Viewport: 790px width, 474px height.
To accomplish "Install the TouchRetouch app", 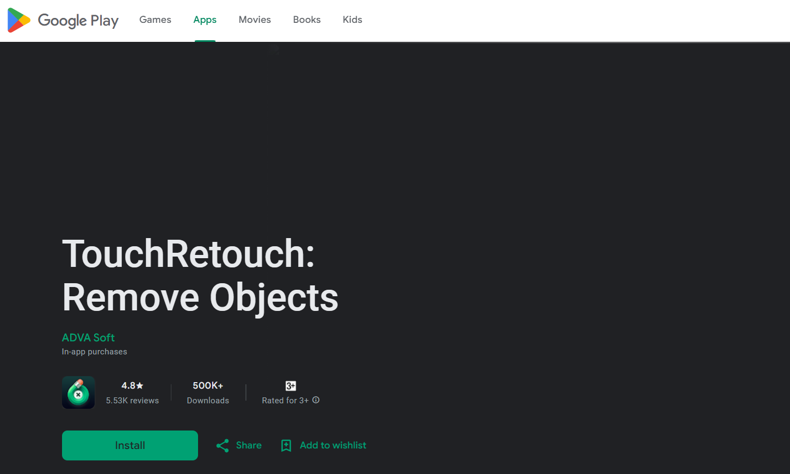I will [130, 445].
